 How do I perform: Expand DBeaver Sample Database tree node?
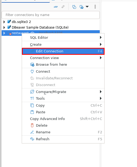pos(4,28)
